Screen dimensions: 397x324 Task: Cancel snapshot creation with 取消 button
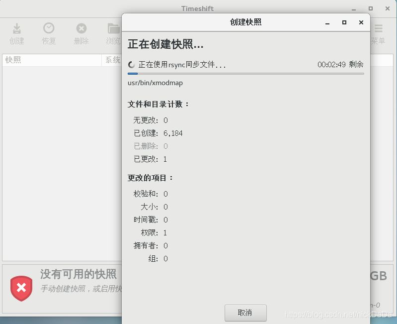[245, 313]
